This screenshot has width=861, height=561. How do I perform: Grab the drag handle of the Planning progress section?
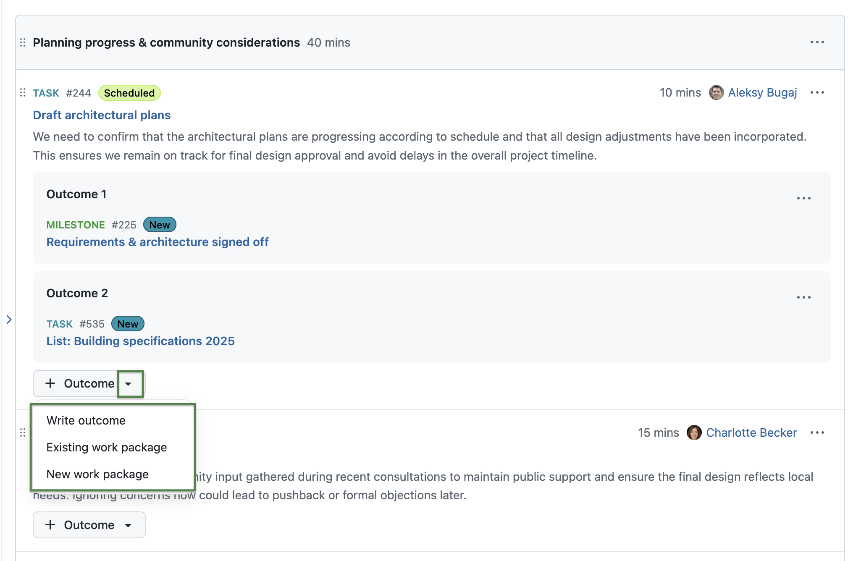pyautogui.click(x=23, y=42)
